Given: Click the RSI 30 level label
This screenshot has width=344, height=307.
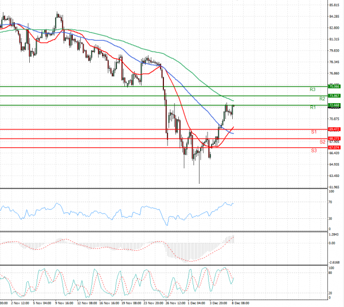Looking at the screenshot, I should click(x=330, y=218).
